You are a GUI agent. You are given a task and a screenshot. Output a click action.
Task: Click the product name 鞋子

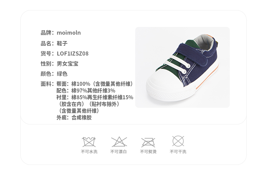click(62, 43)
